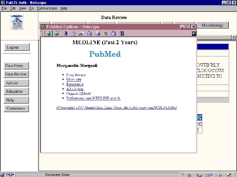
Task: Click the Help sidebar button
Action: [16, 100]
